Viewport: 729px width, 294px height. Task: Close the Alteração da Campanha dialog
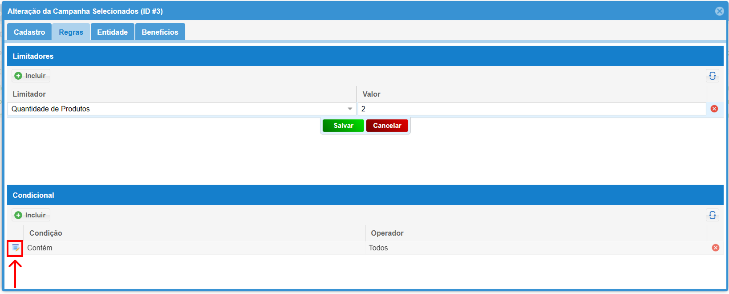(719, 11)
